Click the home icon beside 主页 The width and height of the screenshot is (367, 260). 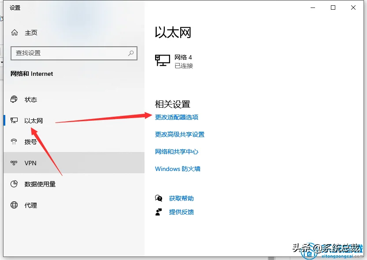[15, 33]
